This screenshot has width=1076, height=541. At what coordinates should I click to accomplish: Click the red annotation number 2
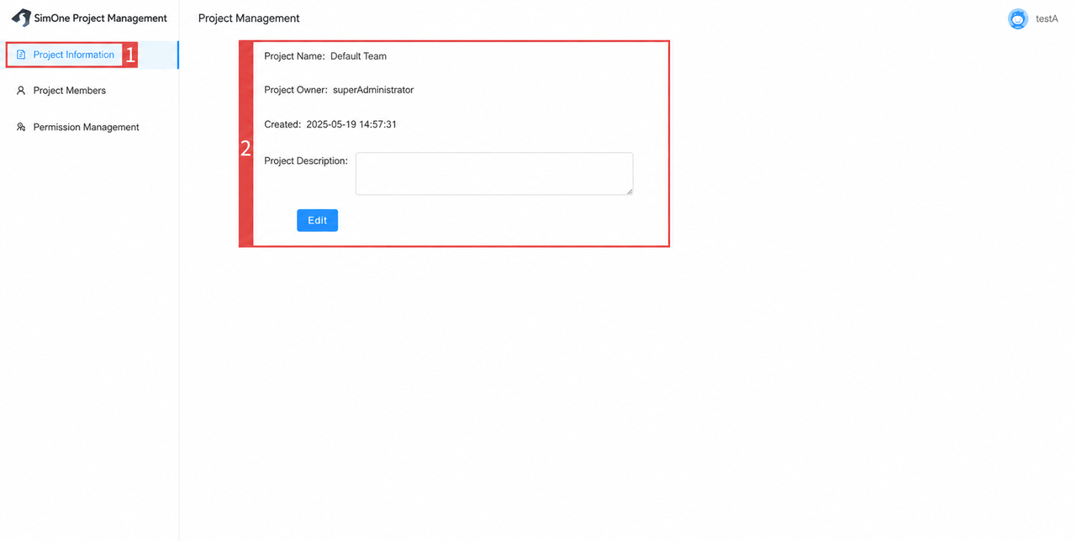coord(245,149)
